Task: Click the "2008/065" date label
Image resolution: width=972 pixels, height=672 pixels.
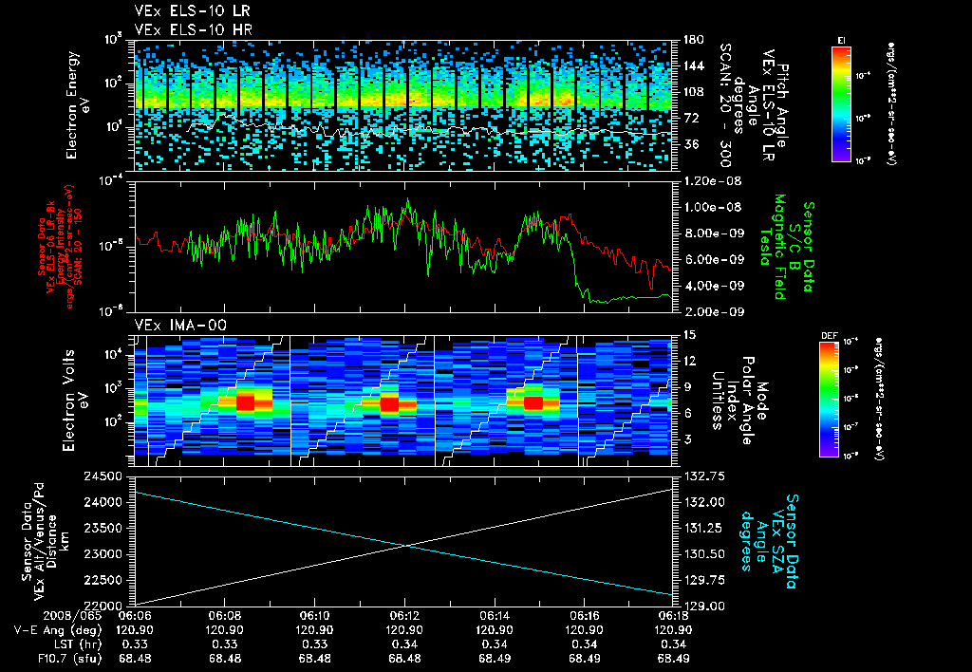Action: pyautogui.click(x=74, y=617)
